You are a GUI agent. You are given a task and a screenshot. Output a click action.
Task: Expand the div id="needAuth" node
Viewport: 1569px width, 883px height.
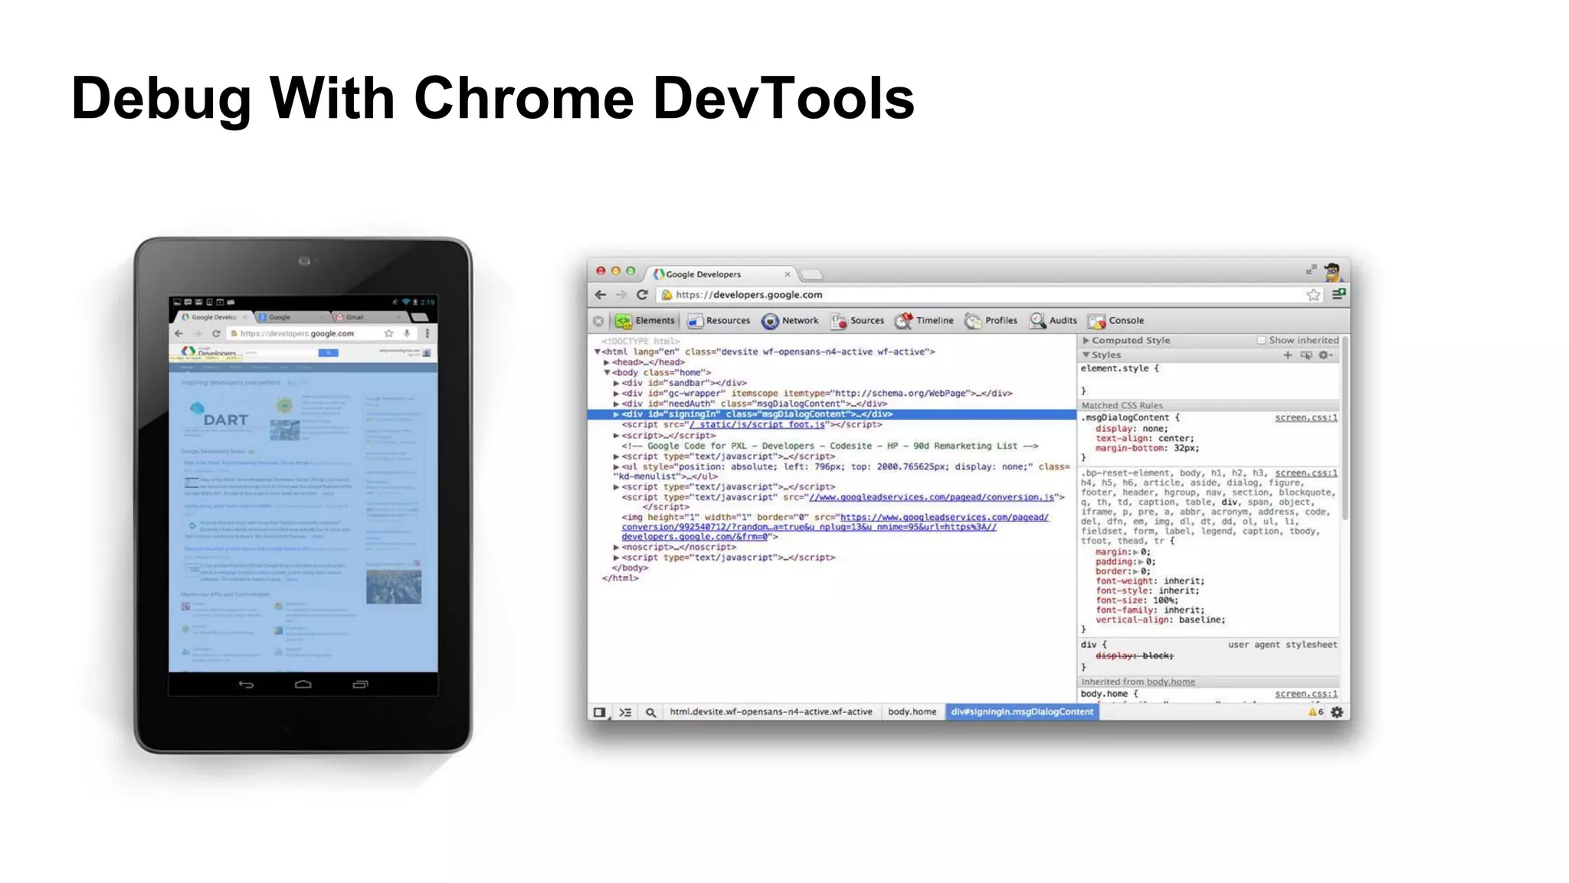point(616,404)
